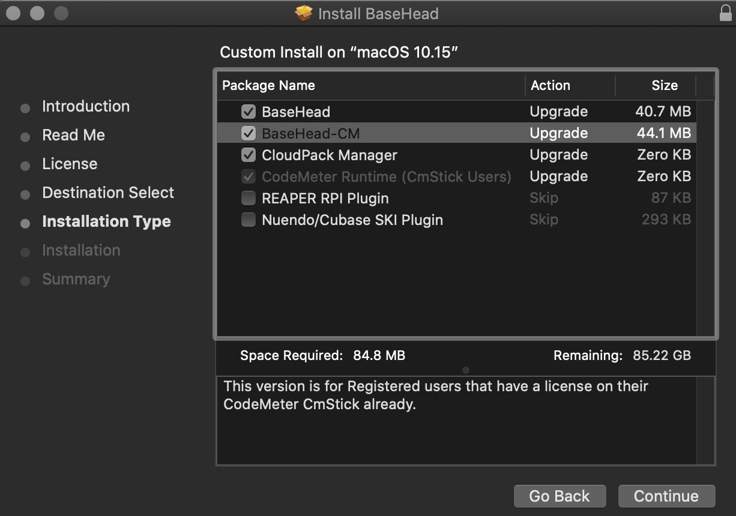Click the yellow minimize window button
The width and height of the screenshot is (736, 516).
(x=37, y=13)
